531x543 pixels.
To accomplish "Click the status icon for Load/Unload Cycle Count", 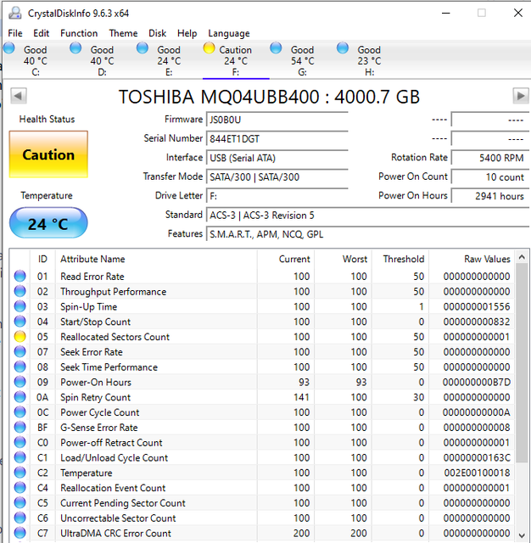I will pos(20,457).
